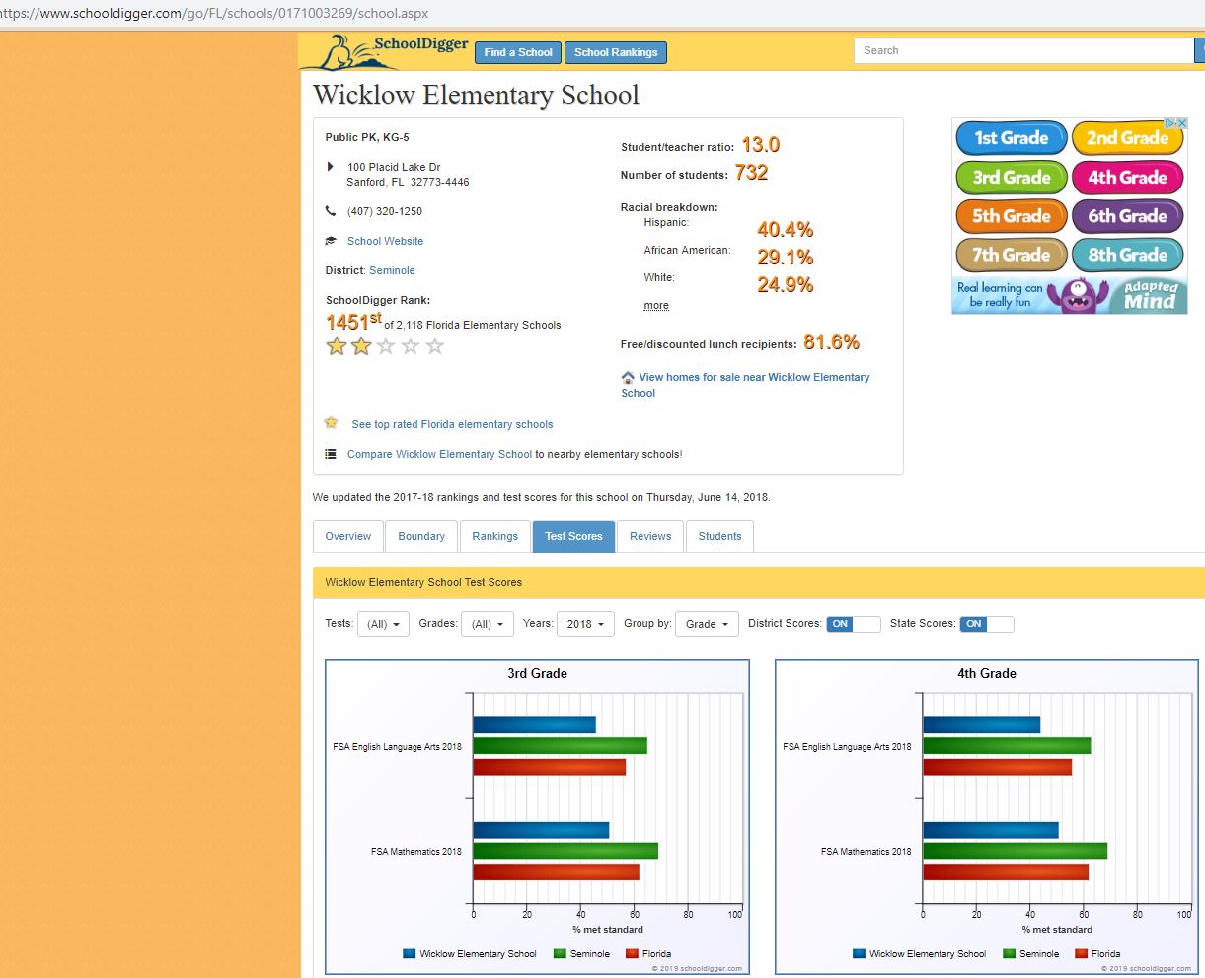Open the Tests (All) dropdown
This screenshot has width=1205, height=978.
pyautogui.click(x=383, y=624)
